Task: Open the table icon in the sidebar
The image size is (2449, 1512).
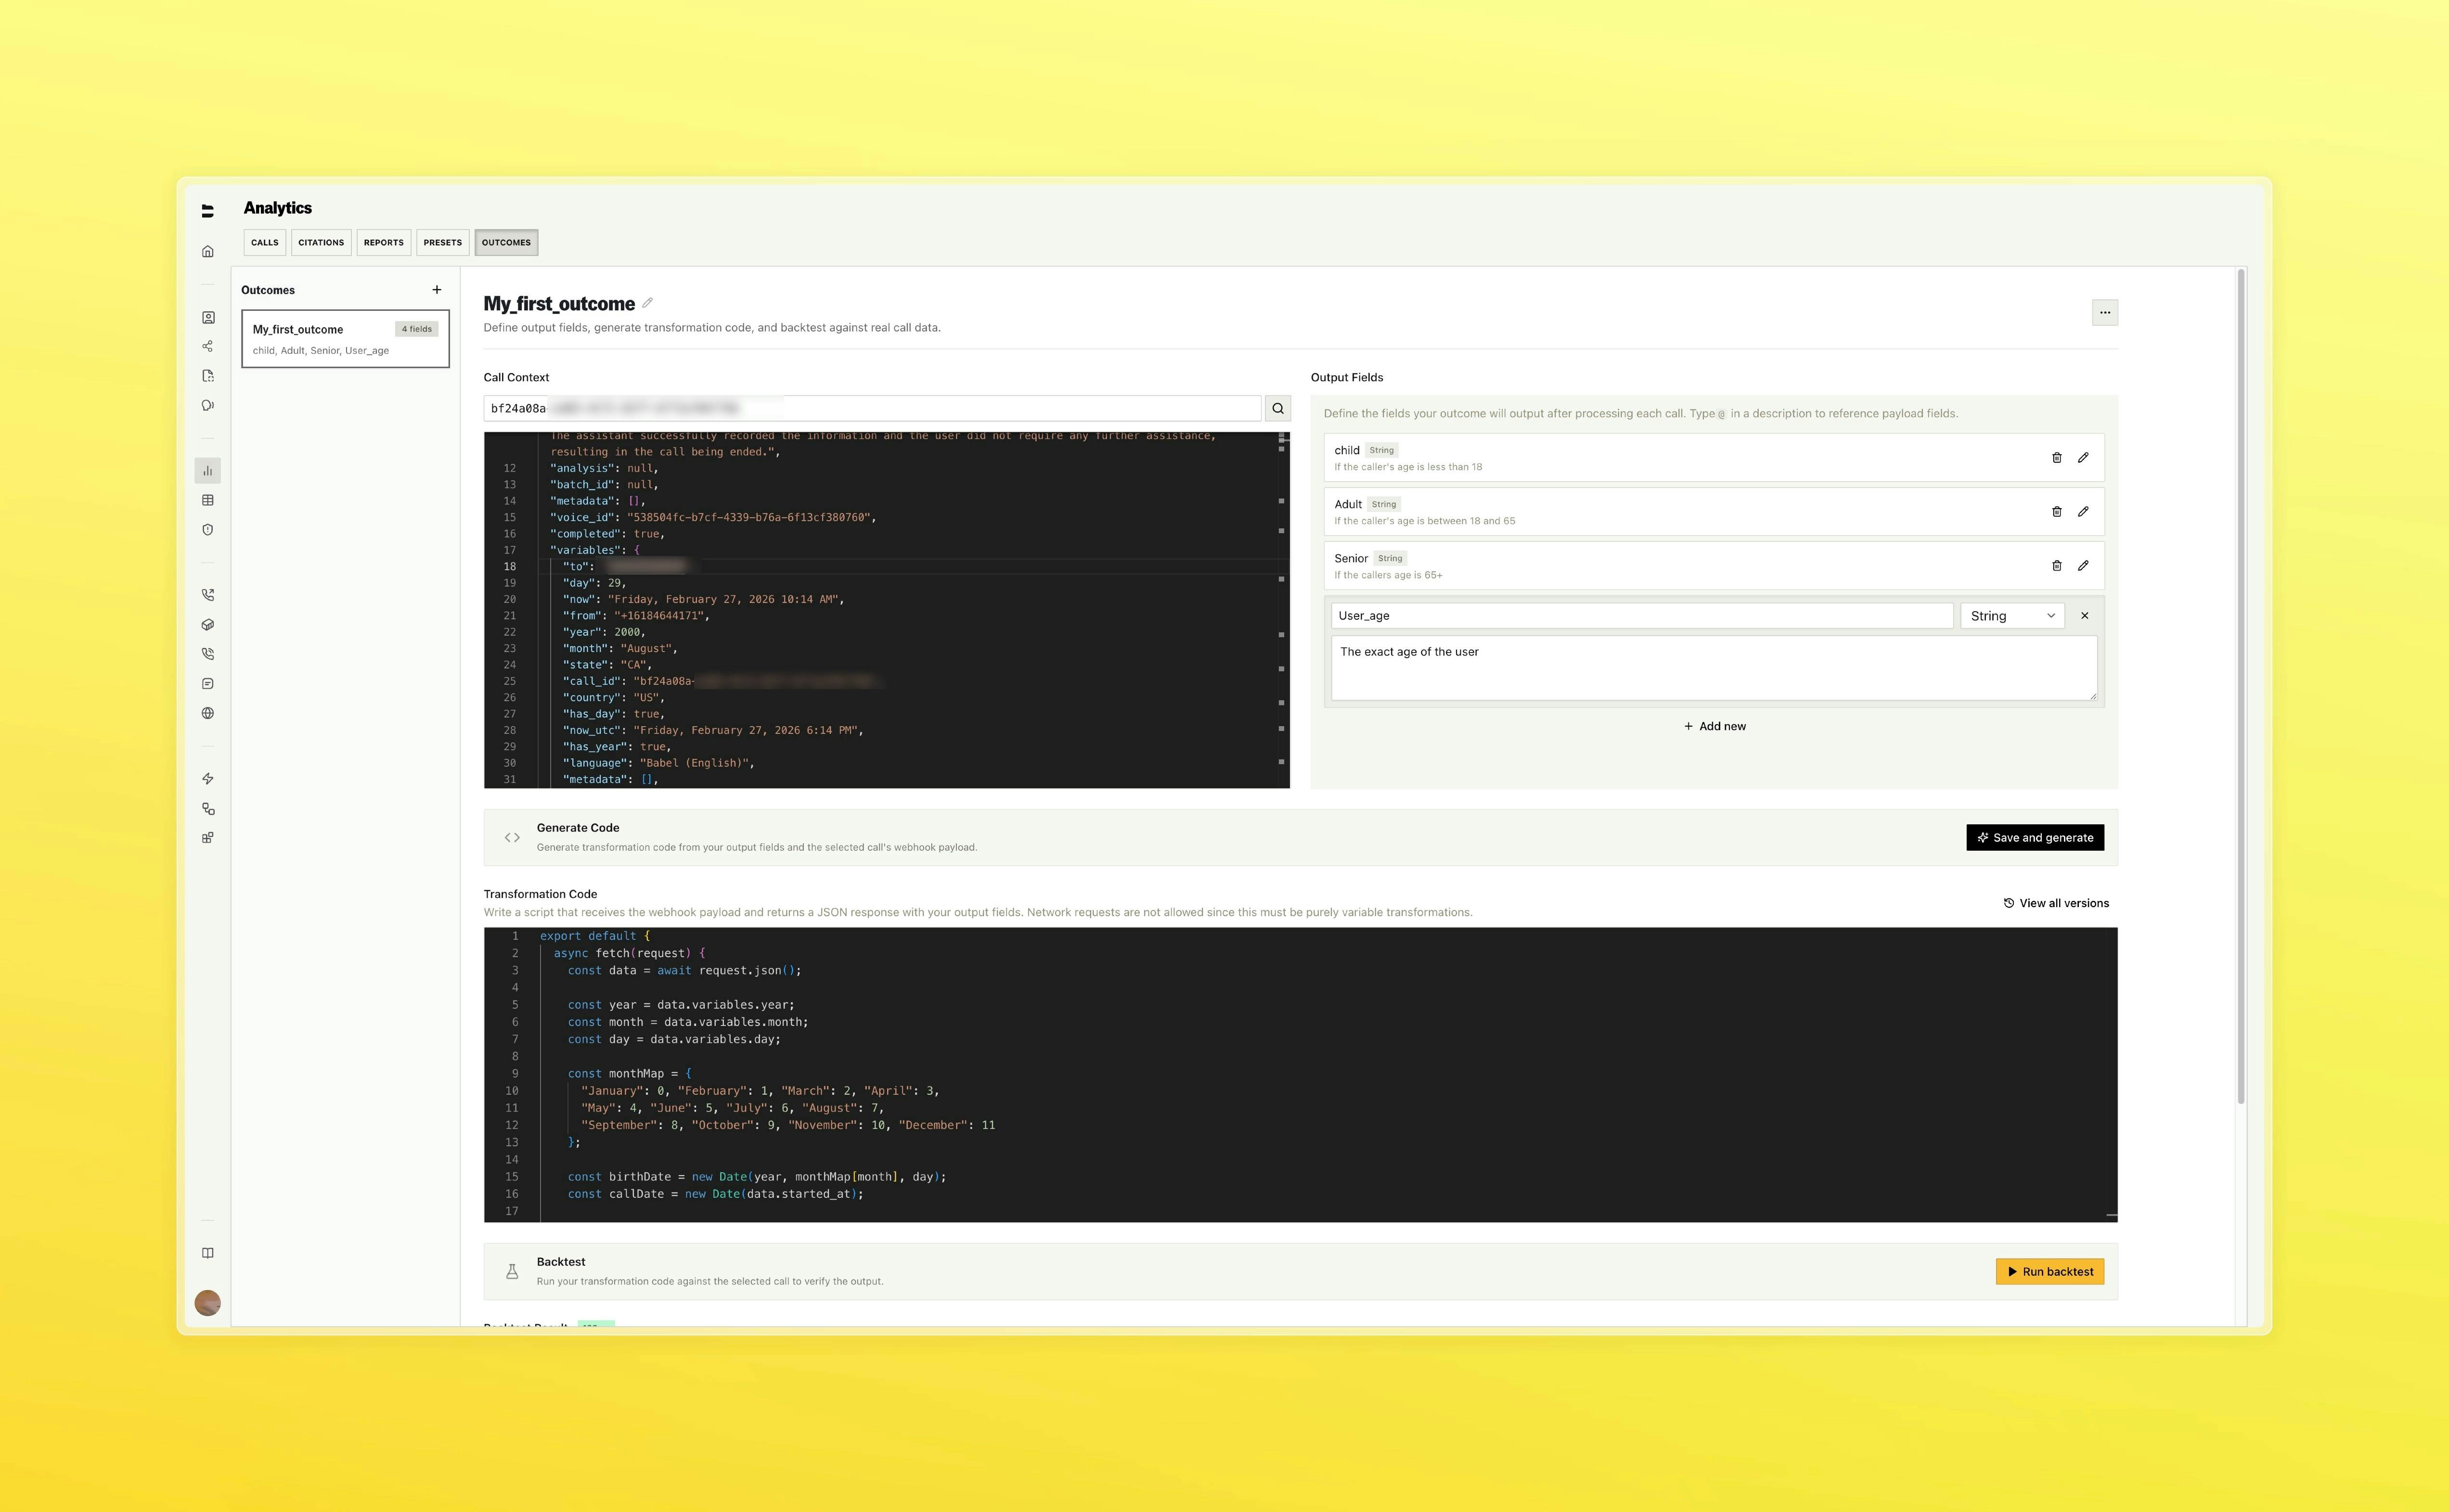Action: [208, 500]
